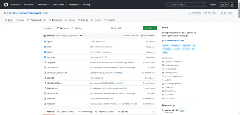
Task: Open the Open Source dropdown menu
Action: (x=59, y=5)
